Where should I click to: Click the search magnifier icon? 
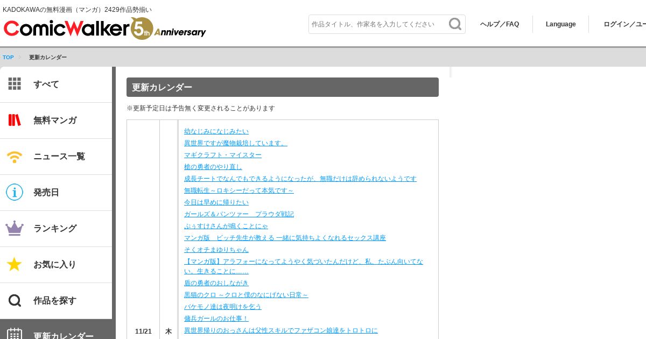455,24
